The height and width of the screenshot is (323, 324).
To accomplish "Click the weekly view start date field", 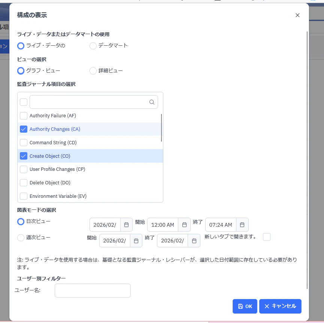I will click(x=115, y=241).
